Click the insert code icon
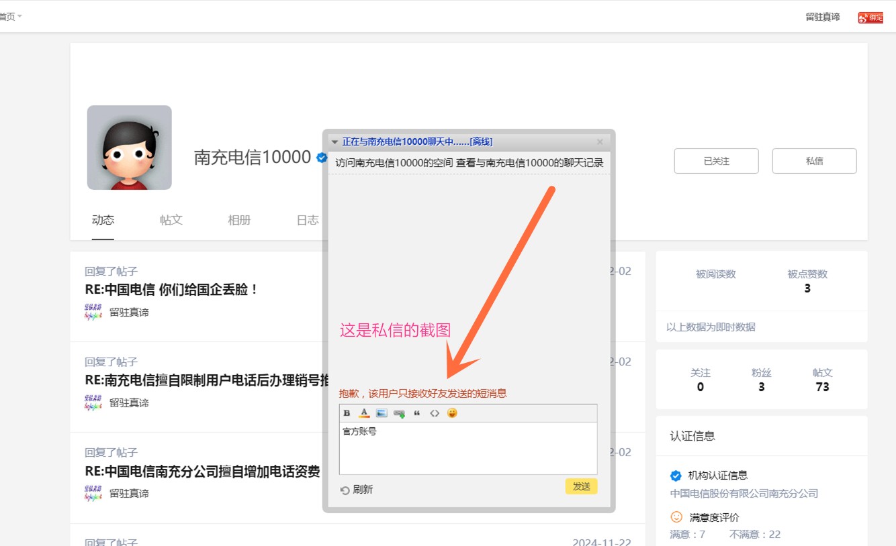896x546 pixels. pos(435,413)
